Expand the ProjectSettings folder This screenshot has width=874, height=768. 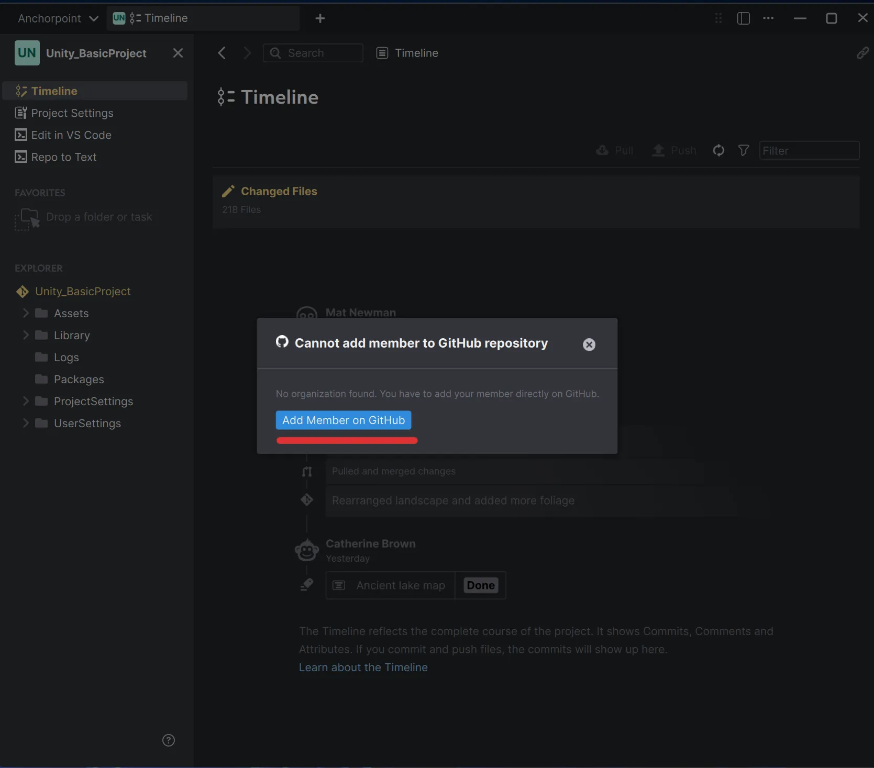(x=26, y=401)
